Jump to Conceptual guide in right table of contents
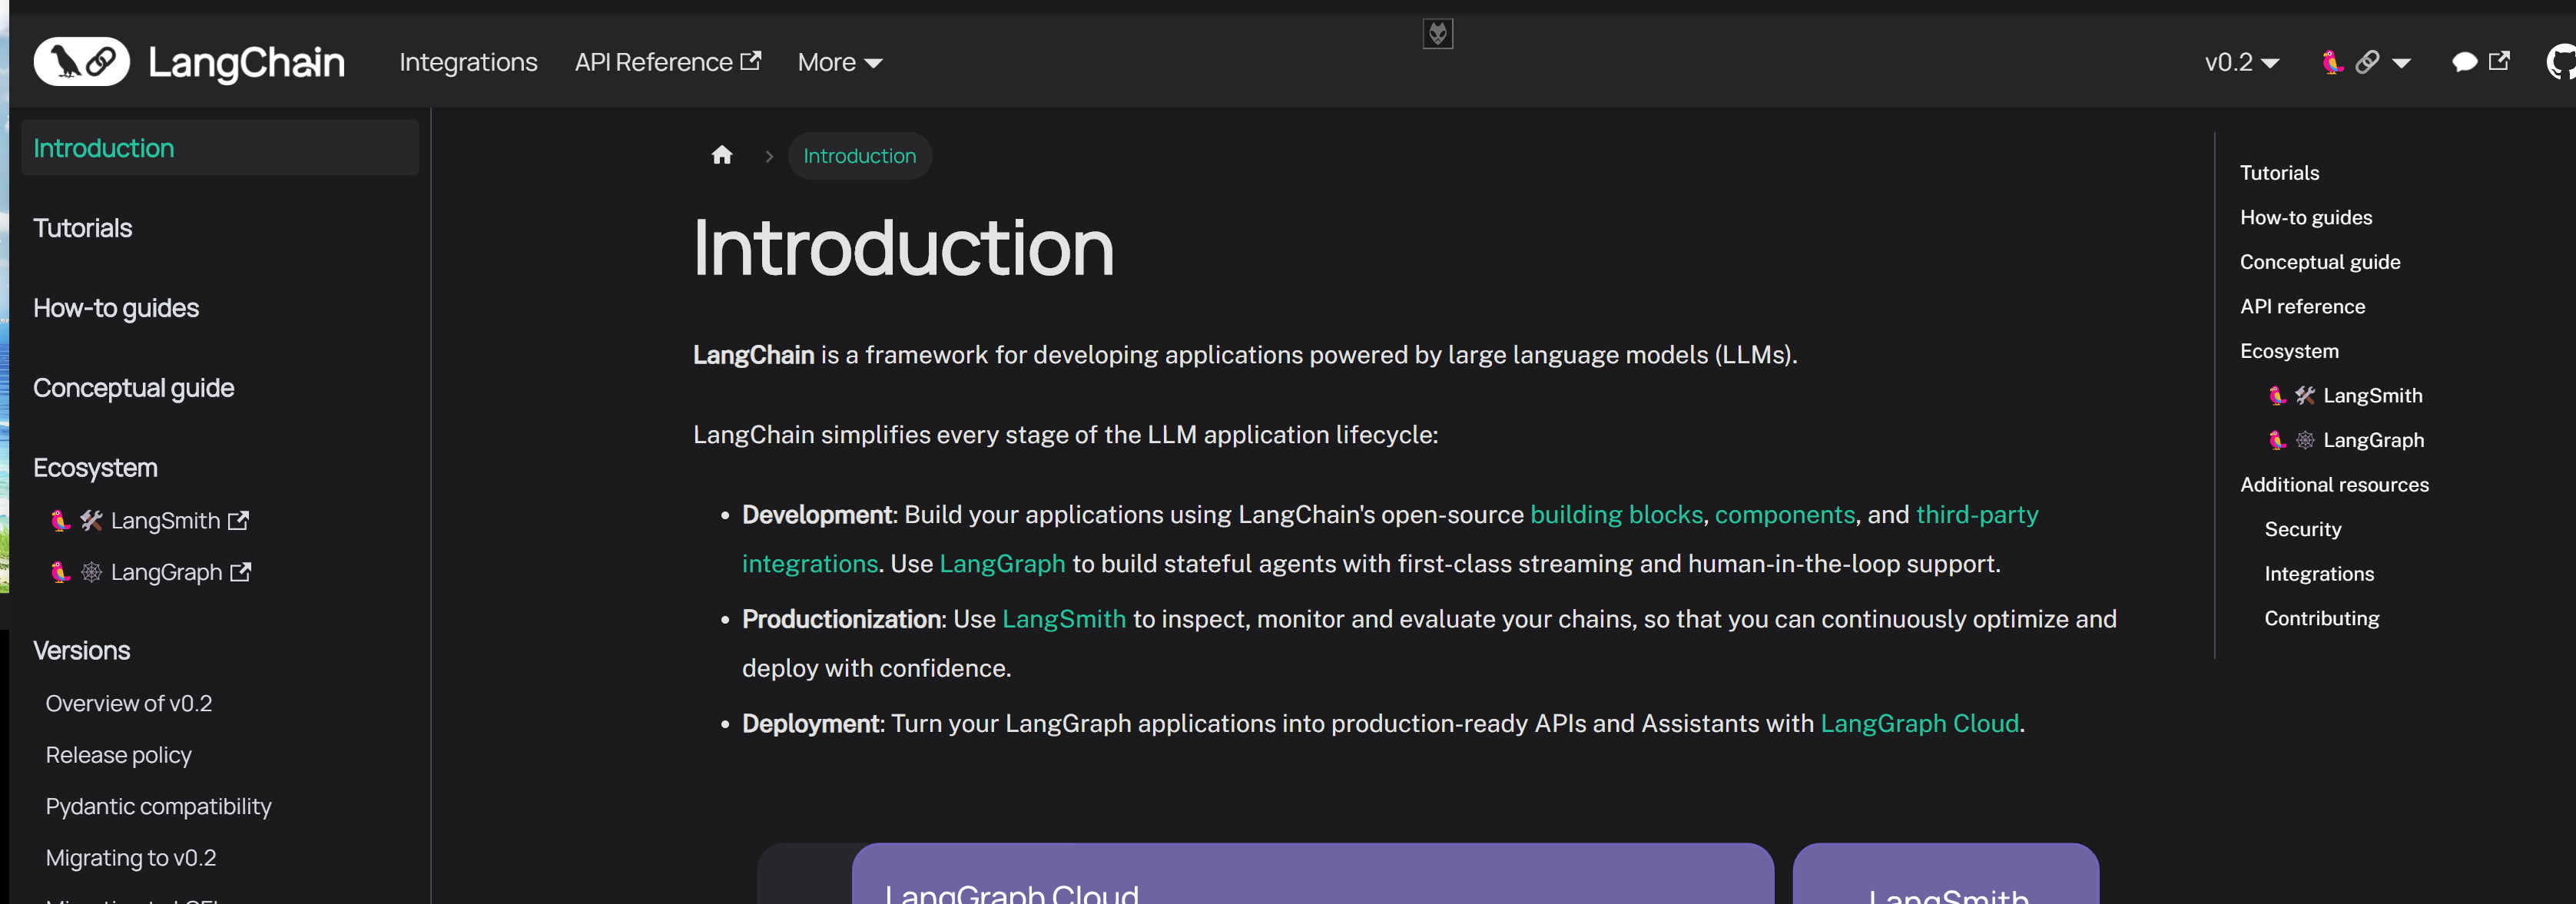 pos(2320,262)
